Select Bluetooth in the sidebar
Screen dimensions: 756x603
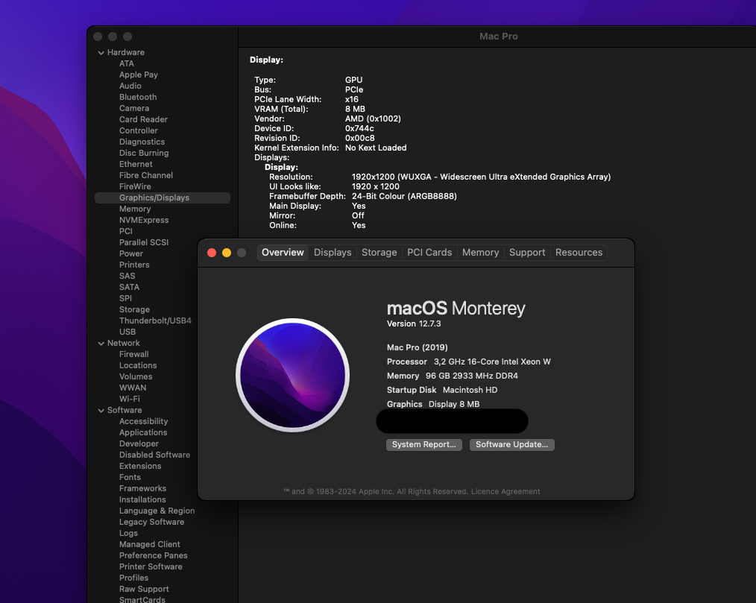pyautogui.click(x=138, y=97)
